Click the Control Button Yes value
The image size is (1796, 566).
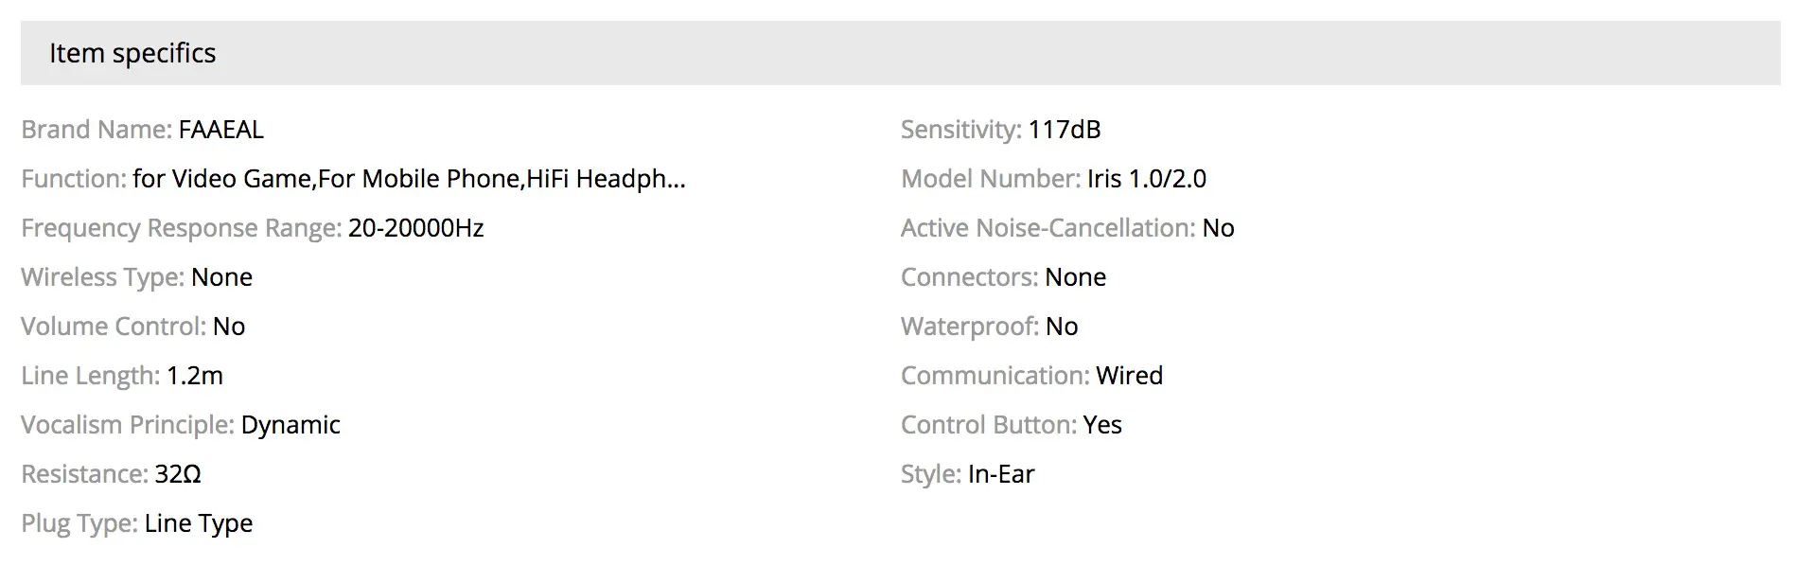coord(1102,425)
